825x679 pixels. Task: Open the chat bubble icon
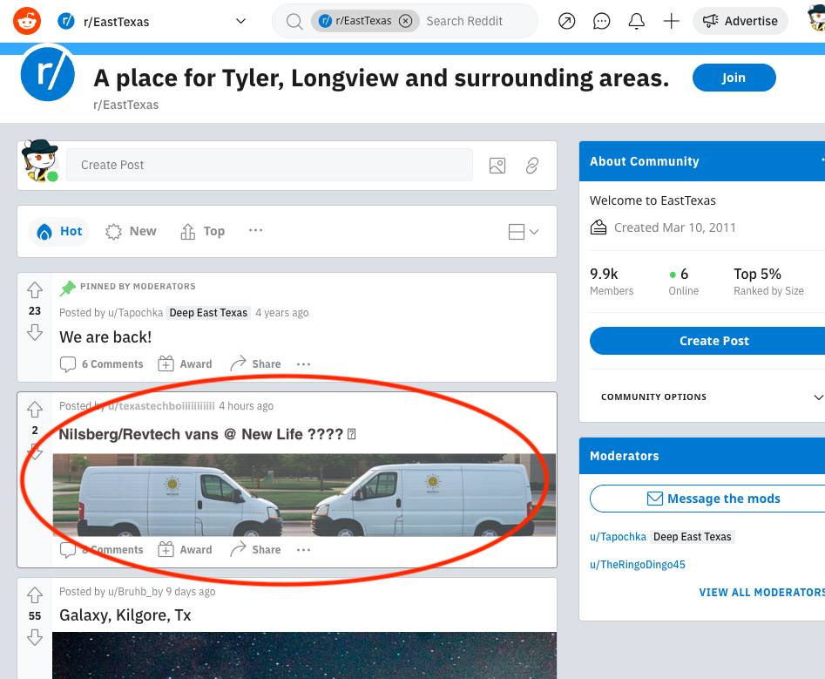(x=602, y=21)
